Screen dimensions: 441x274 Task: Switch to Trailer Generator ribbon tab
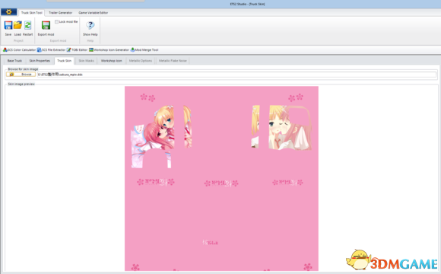tap(61, 13)
